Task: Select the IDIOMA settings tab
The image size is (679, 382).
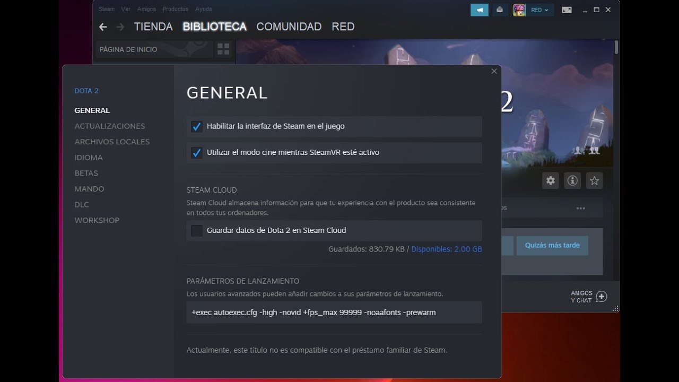Action: coord(89,158)
